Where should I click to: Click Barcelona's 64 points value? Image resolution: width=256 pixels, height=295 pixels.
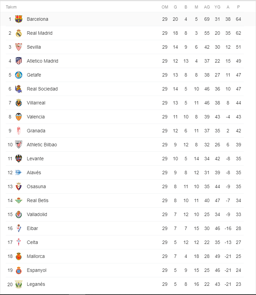238,19
